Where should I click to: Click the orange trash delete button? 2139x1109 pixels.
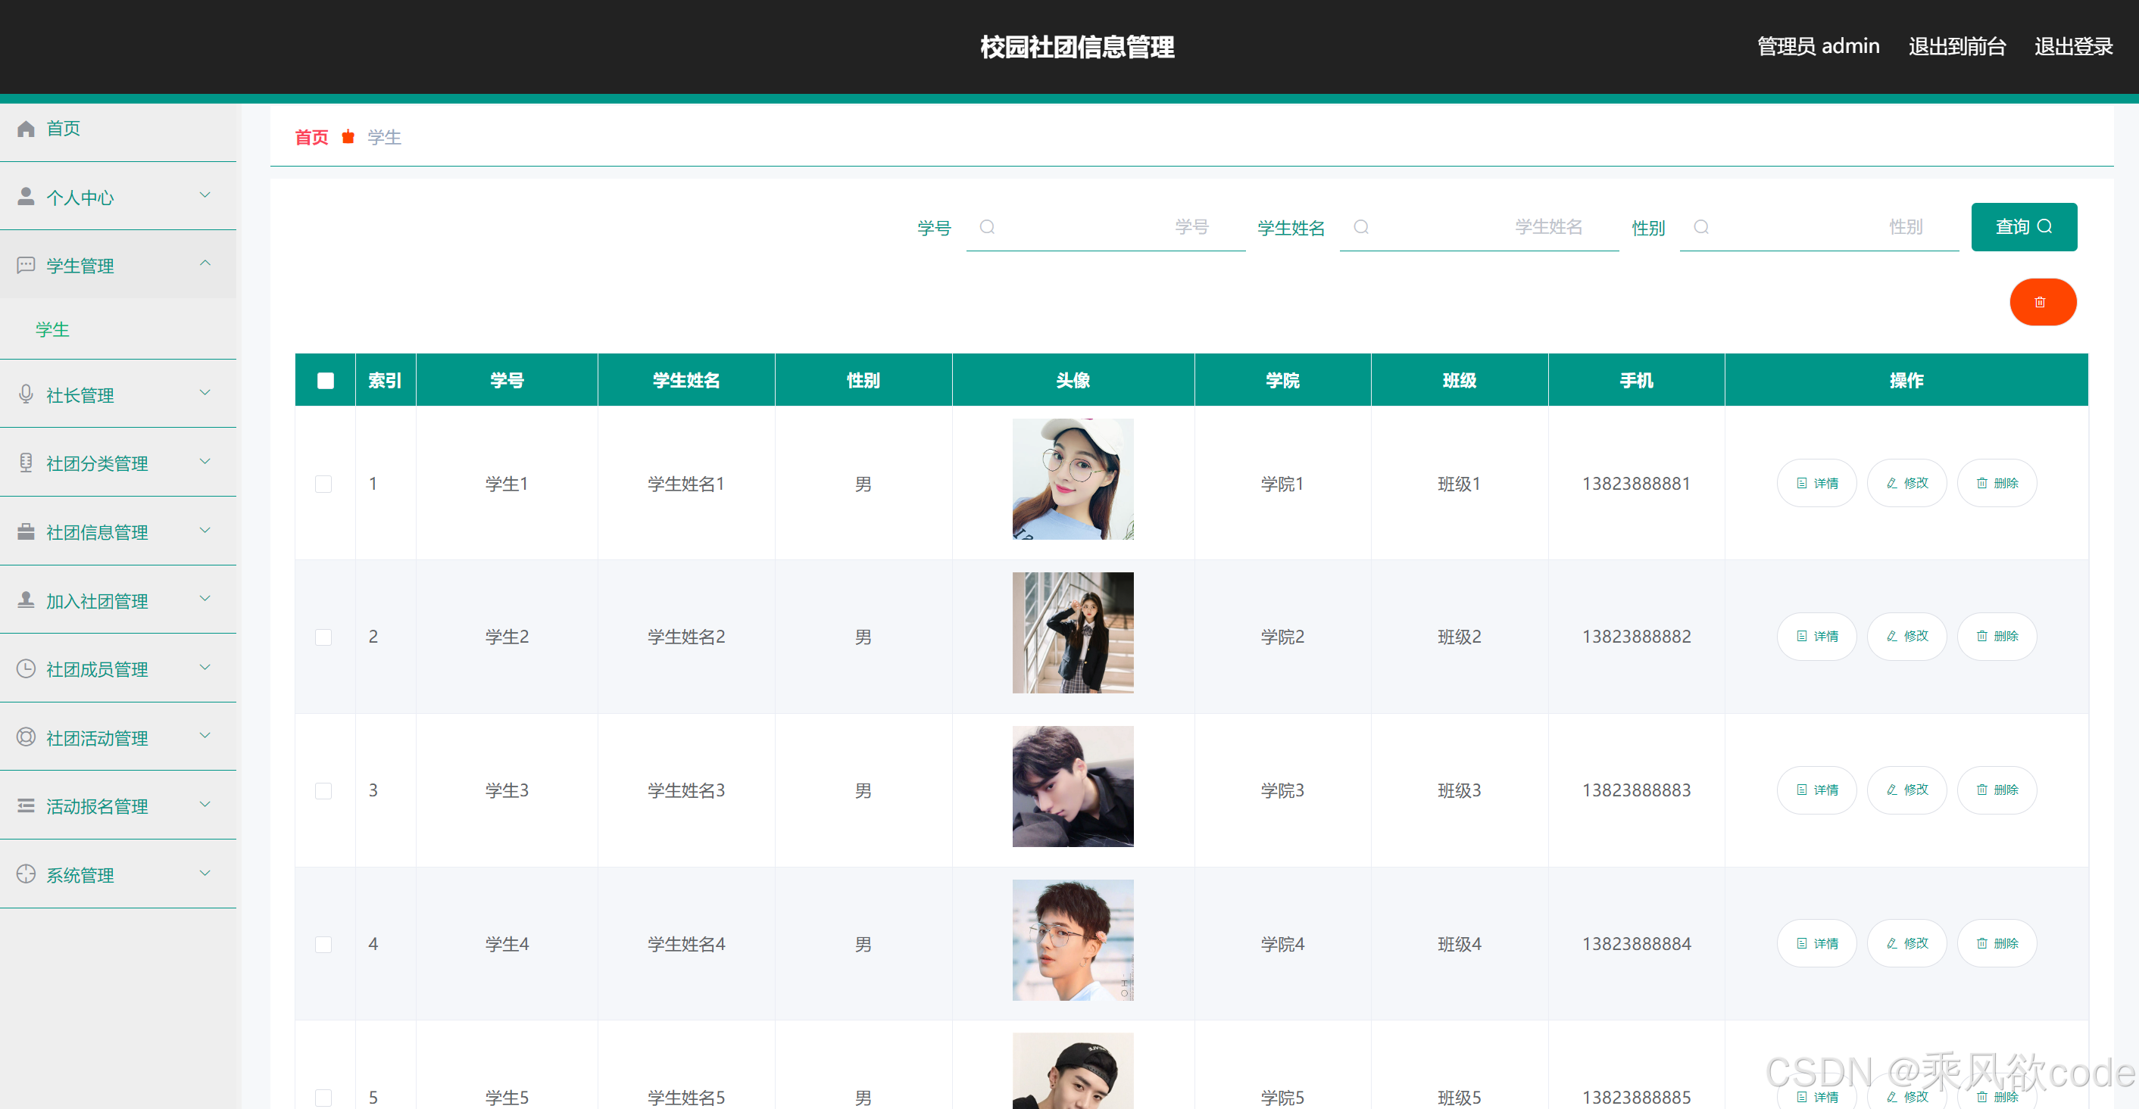pos(2042,302)
